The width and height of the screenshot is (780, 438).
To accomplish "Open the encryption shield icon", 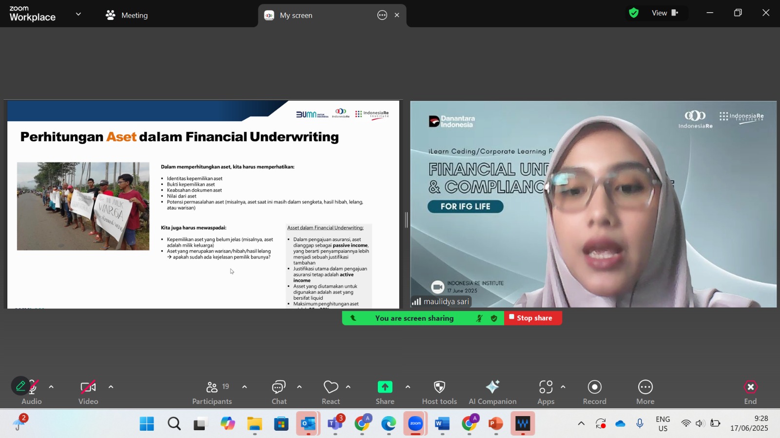I will pos(634,13).
